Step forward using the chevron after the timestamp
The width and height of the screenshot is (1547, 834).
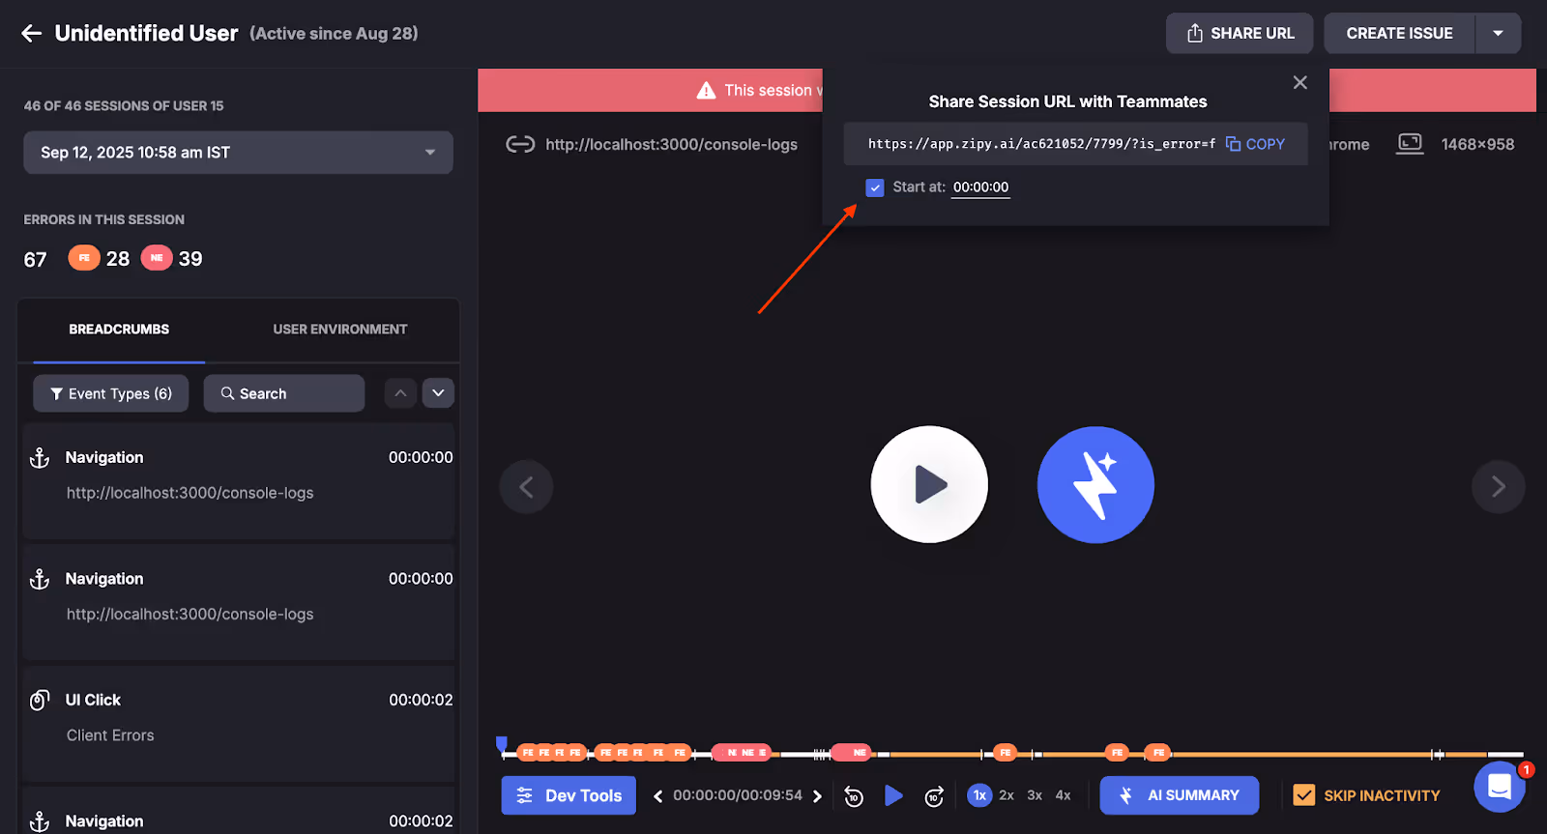[817, 796]
